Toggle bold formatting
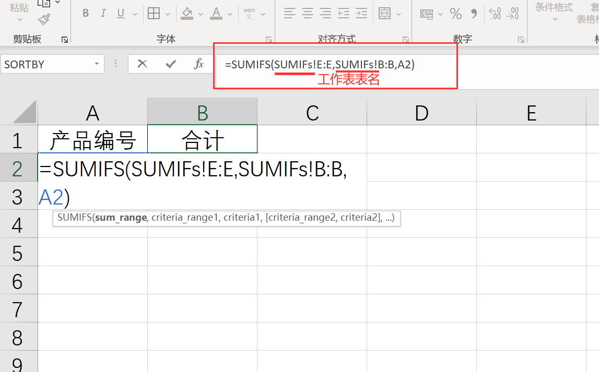The width and height of the screenshot is (599, 372). click(86, 14)
